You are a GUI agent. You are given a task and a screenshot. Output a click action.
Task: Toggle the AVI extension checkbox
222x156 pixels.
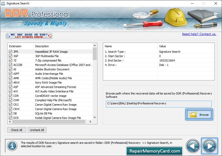10,91
